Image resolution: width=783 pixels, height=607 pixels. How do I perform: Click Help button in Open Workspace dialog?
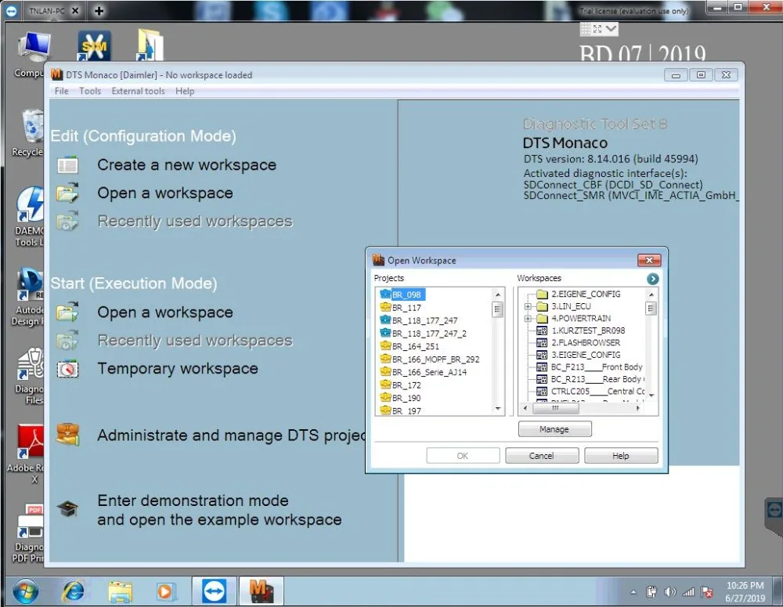(621, 456)
